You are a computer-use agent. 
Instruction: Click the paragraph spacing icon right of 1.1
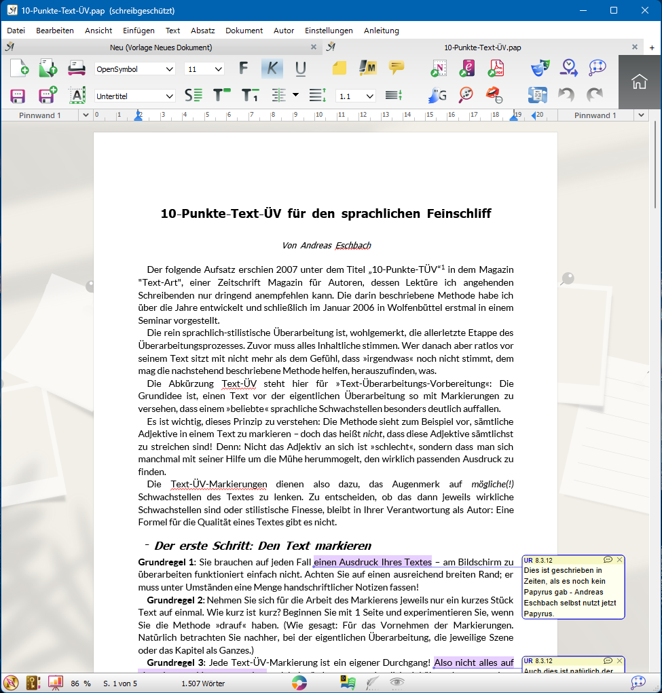pos(394,96)
